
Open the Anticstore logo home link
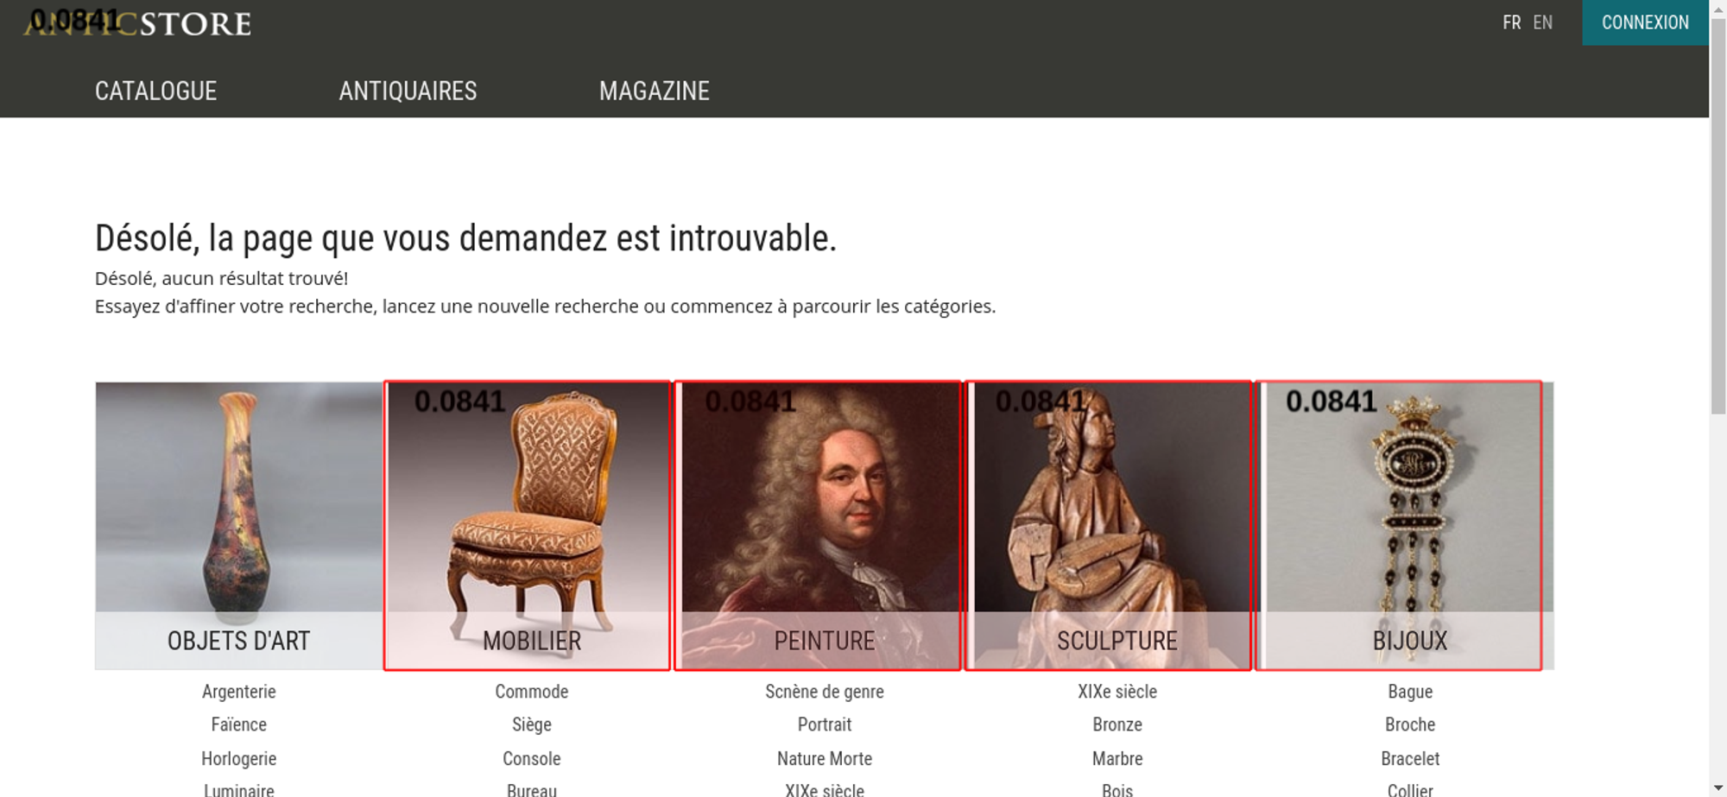[x=137, y=23]
